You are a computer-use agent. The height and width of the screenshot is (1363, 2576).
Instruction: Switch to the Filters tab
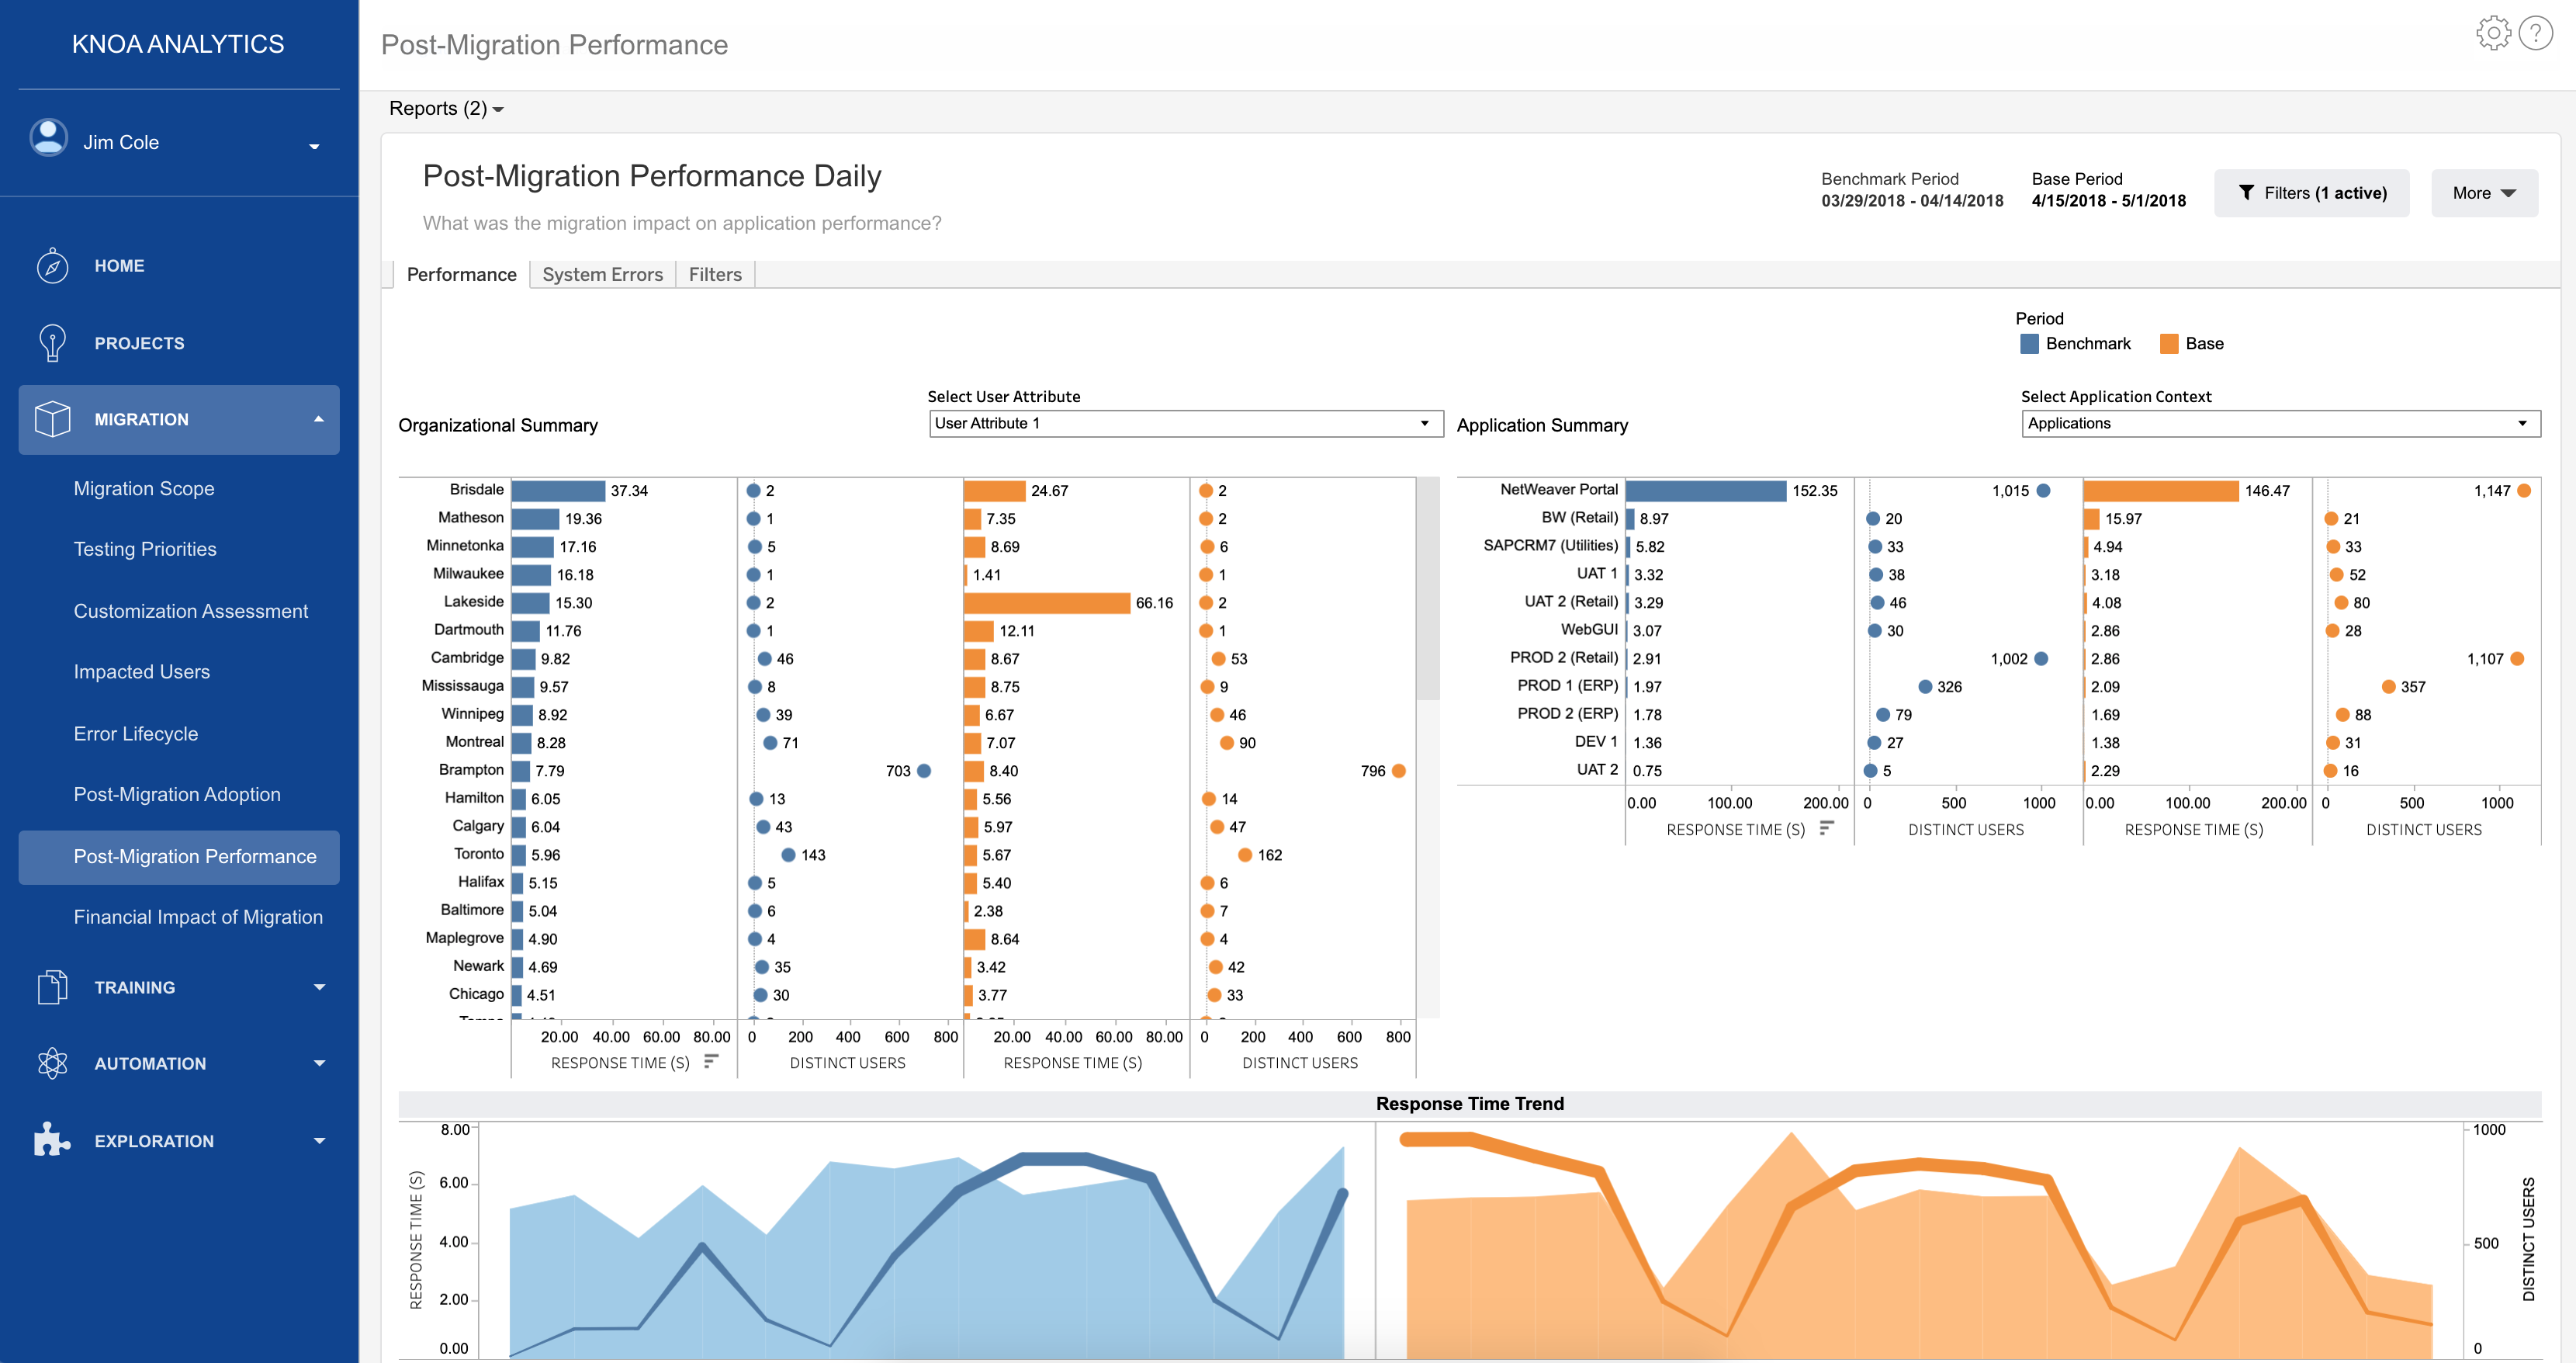point(715,274)
